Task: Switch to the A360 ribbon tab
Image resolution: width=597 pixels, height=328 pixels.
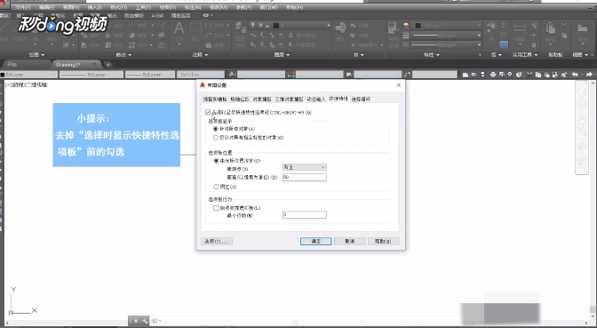Action: 157,16
